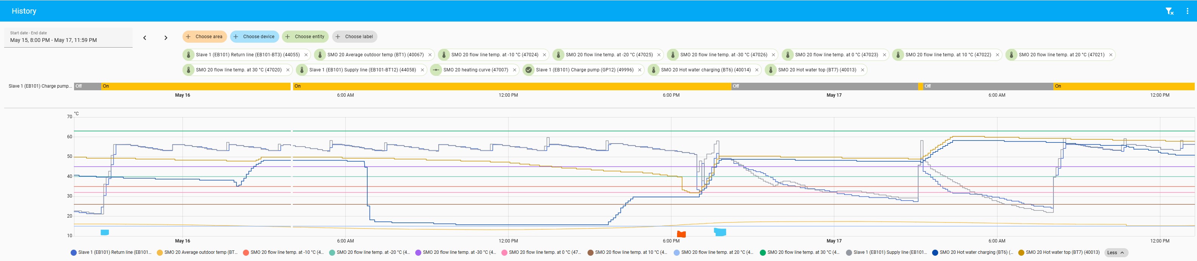Remove flow line temp. at -10 °C chip
Image resolution: width=1197 pixels, height=261 pixels.
(x=544, y=55)
